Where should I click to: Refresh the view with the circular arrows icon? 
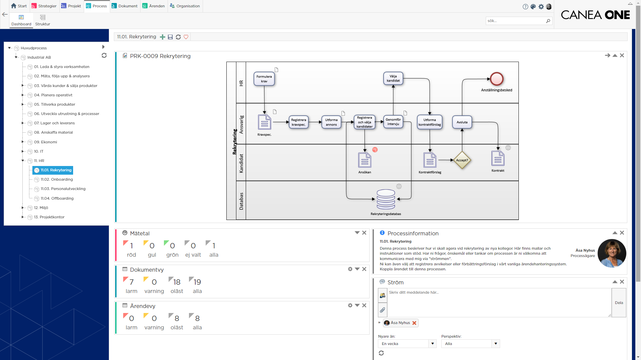click(178, 37)
